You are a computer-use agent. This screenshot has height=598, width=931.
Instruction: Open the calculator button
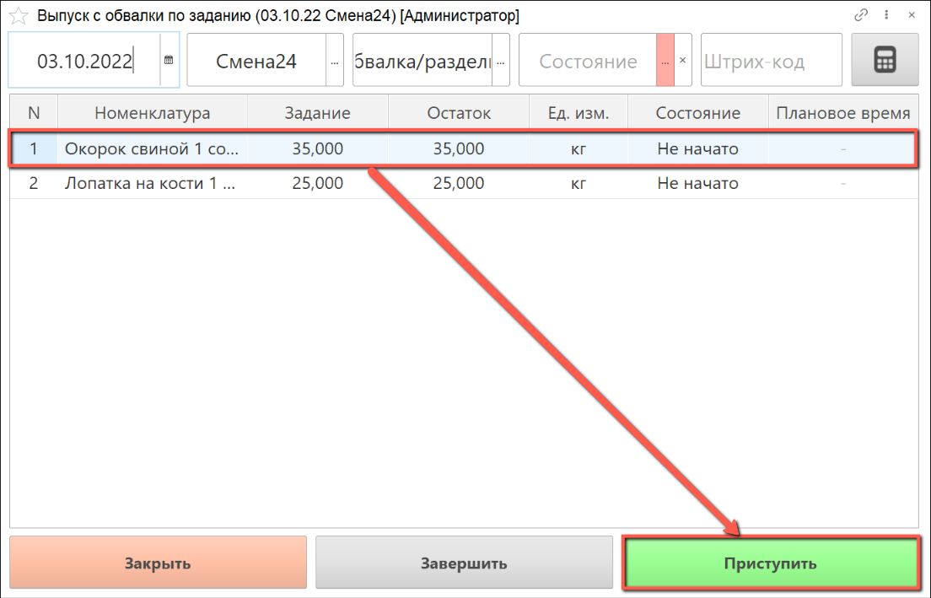[x=885, y=61]
